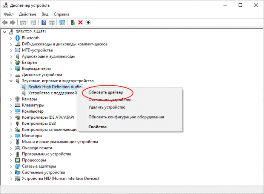
Task: Click the Контроллеры USB plug icon
Action: tap(17, 123)
